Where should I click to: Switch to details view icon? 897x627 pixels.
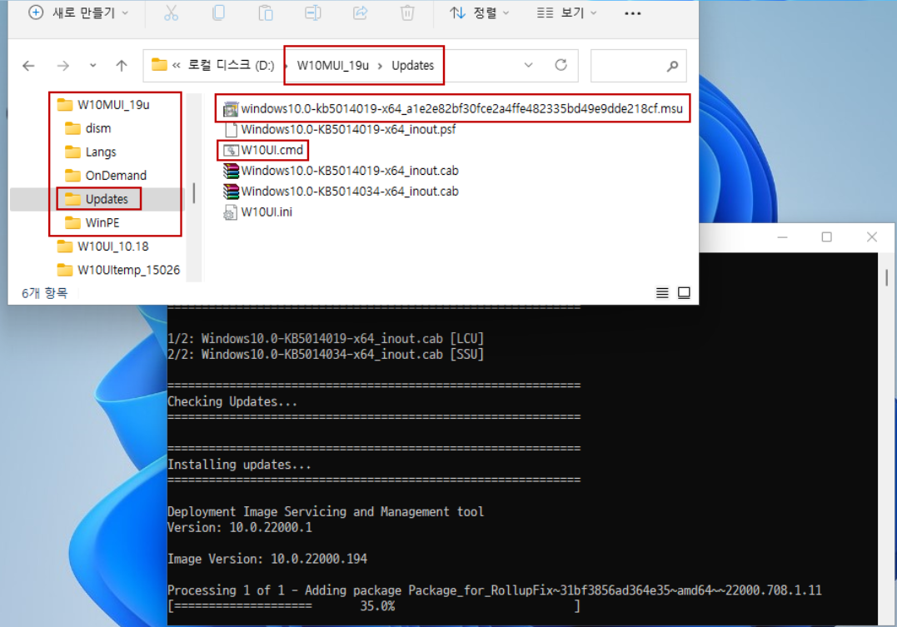[662, 293]
